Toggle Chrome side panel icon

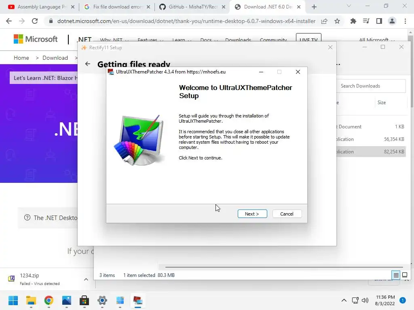pyautogui.click(x=379, y=21)
